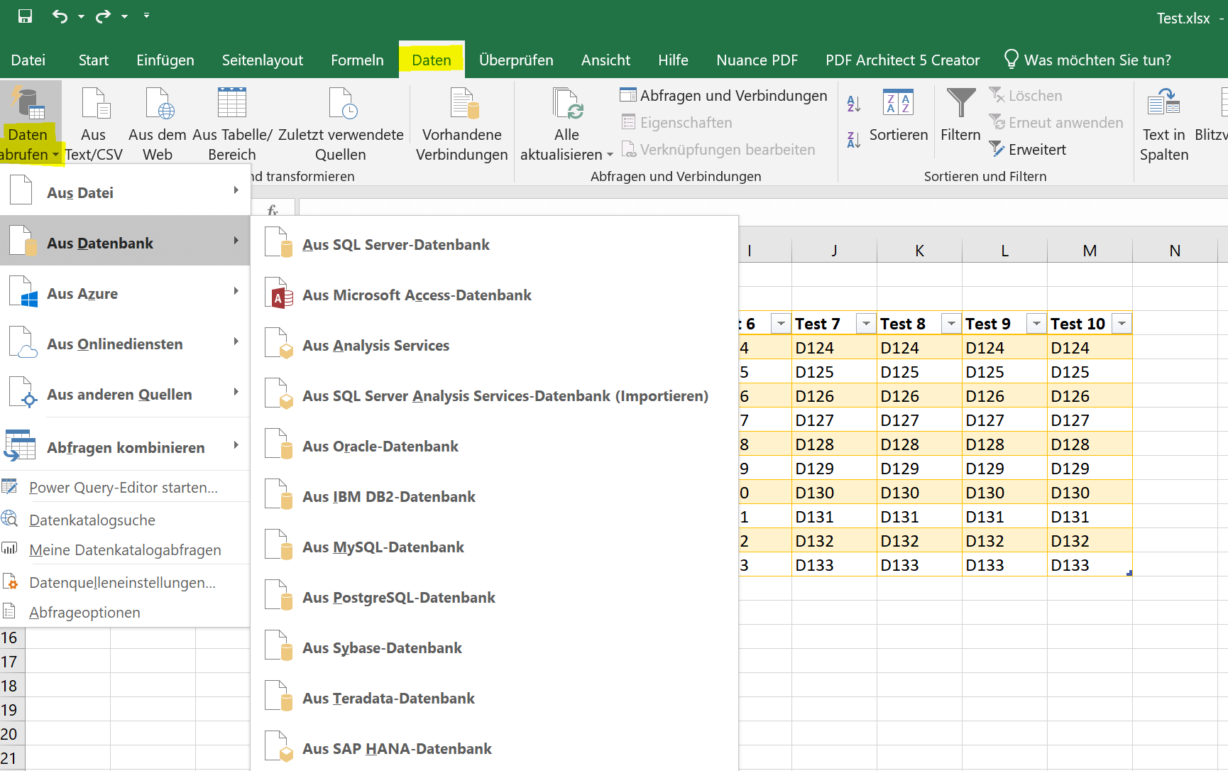Open Abfragen und Verbindungen pane
Image resolution: width=1228 pixels, height=771 pixels.
coord(723,96)
